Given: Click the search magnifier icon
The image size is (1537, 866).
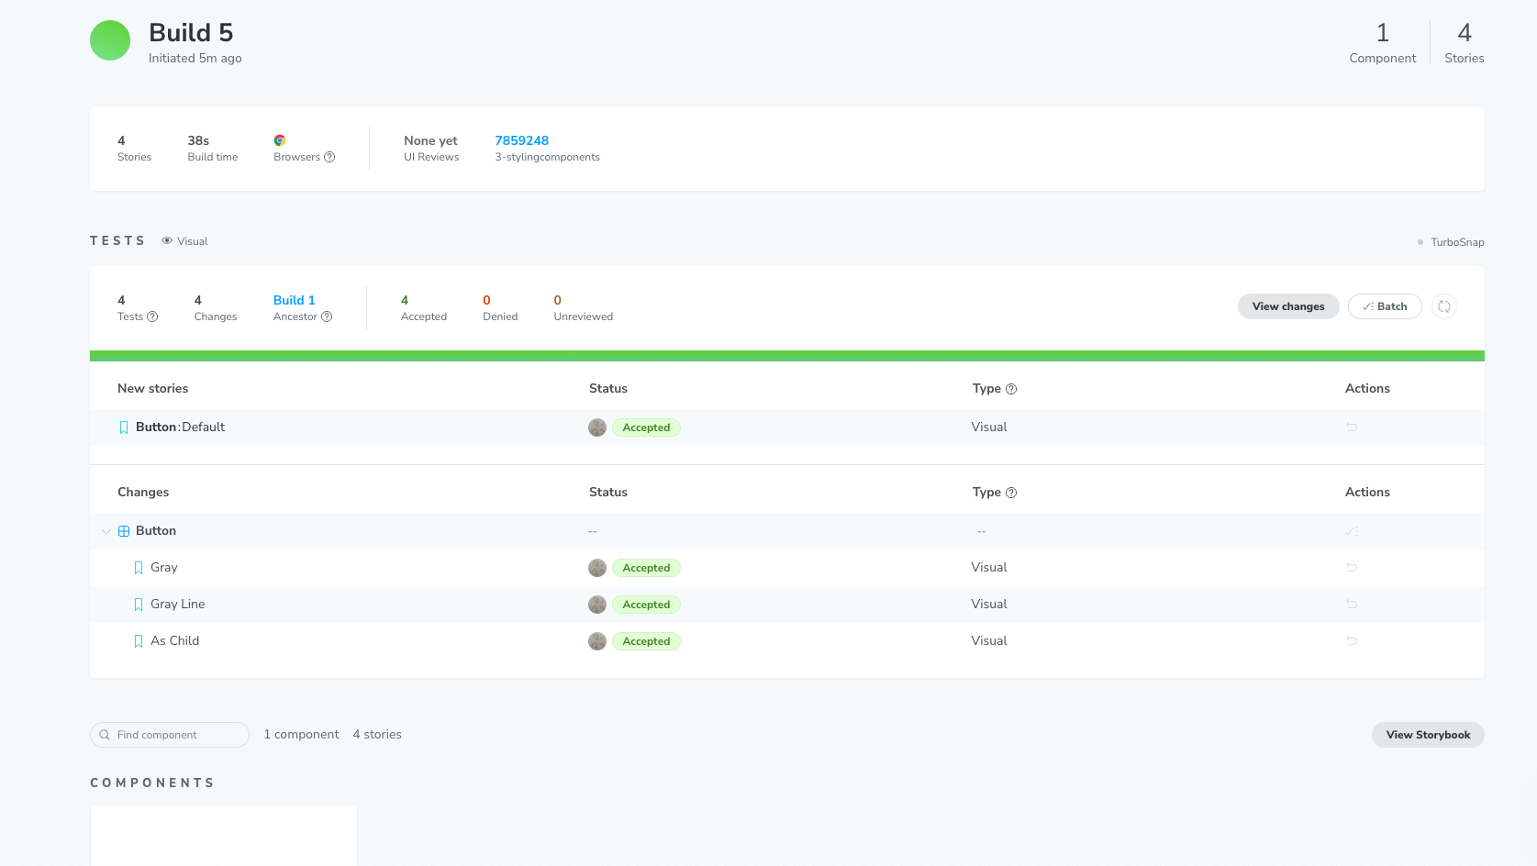Looking at the screenshot, I should [105, 735].
